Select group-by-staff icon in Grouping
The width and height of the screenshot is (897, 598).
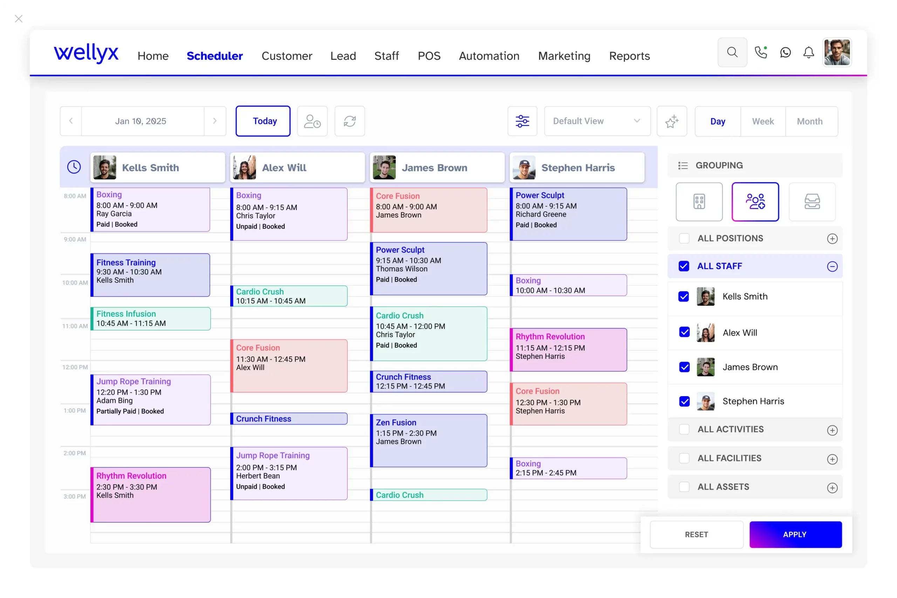(x=755, y=201)
